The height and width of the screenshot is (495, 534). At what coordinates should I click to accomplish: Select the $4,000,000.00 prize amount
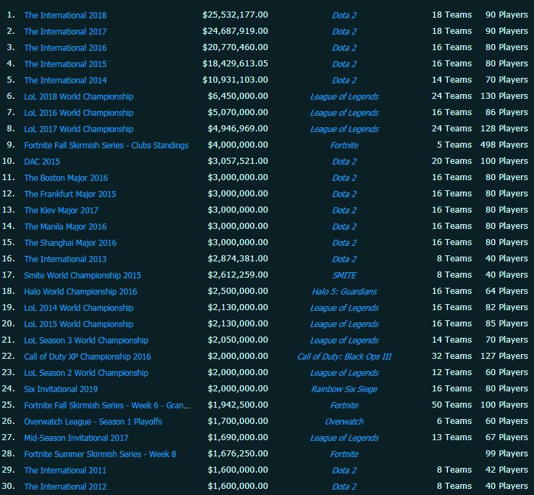coord(238,145)
